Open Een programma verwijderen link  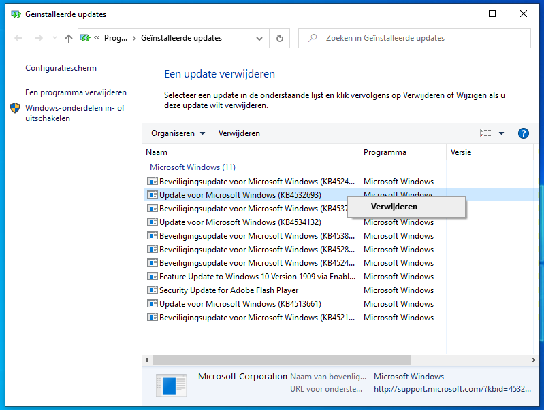(76, 92)
